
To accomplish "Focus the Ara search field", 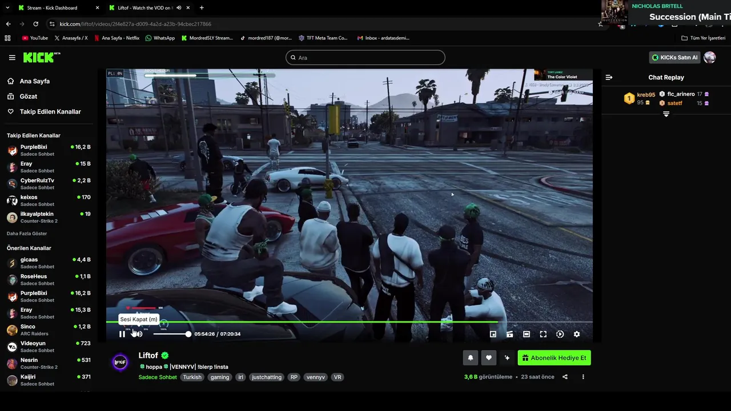I will click(365, 58).
